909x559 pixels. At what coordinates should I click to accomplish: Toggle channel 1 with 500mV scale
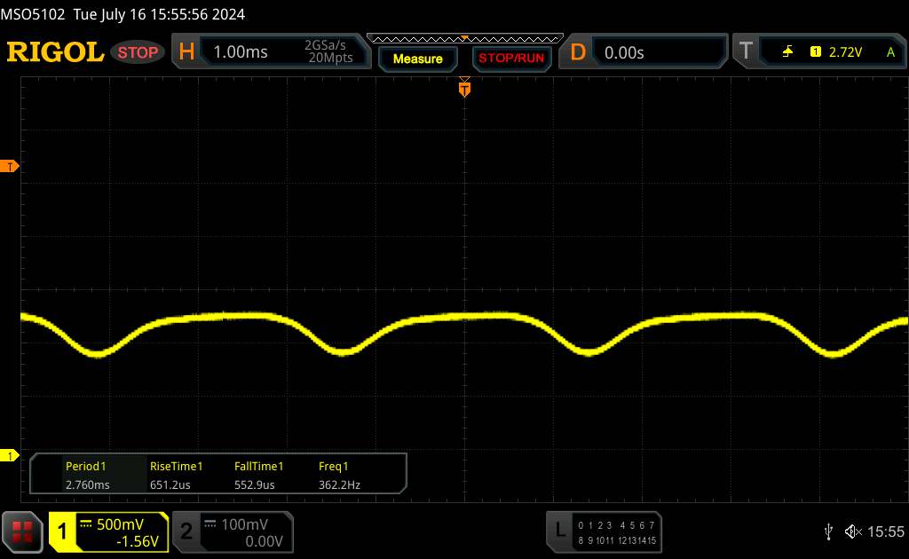click(x=108, y=531)
